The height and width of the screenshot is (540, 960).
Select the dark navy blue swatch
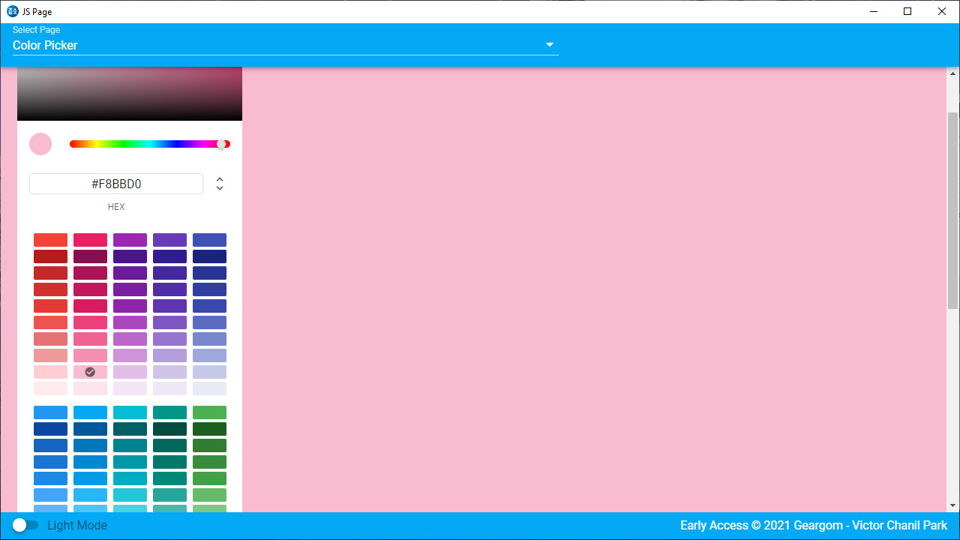209,256
